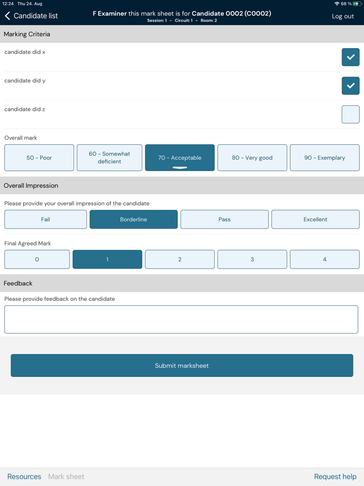Choose Excellent as overall impression

coord(315,219)
